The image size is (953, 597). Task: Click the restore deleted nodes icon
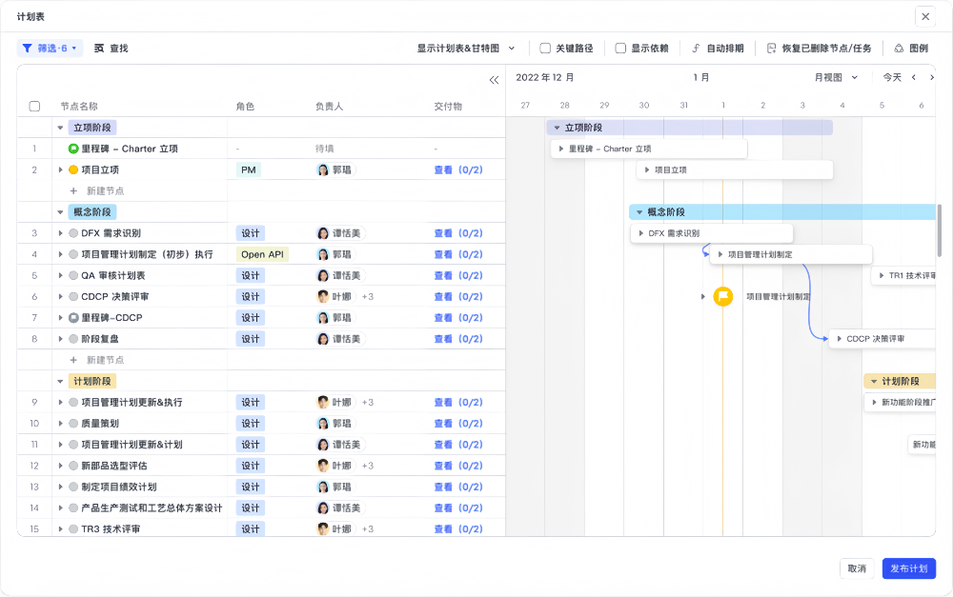(771, 48)
